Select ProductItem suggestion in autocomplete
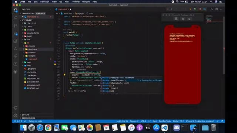Image resolution: width=237 pixels, height=133 pixels. click(x=131, y=88)
